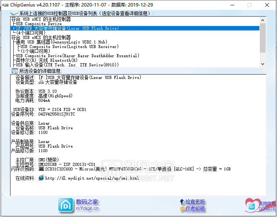Click the flash chip icon before 2CD31C32C600
Image resolution: width=277 pixels, height=217 pixels.
tap(41, 169)
